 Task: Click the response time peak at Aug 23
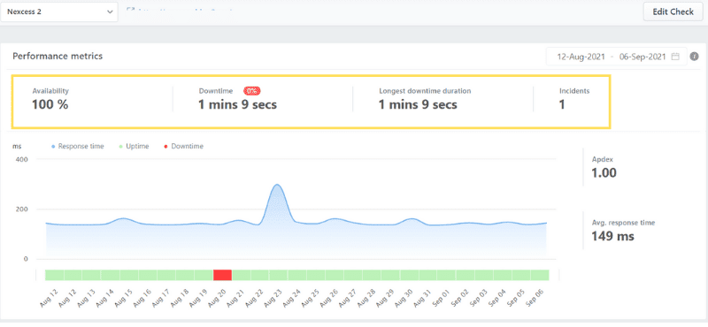click(x=277, y=185)
